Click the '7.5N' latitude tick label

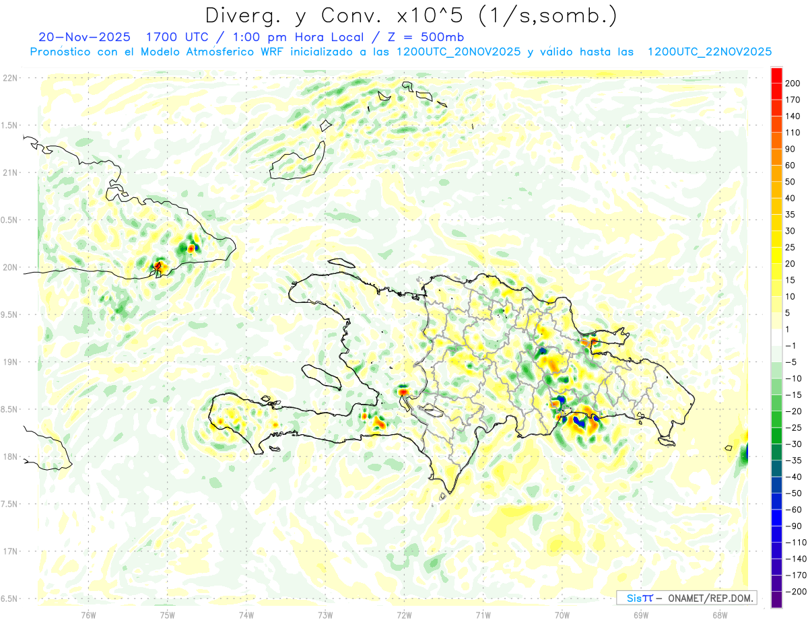(9, 504)
